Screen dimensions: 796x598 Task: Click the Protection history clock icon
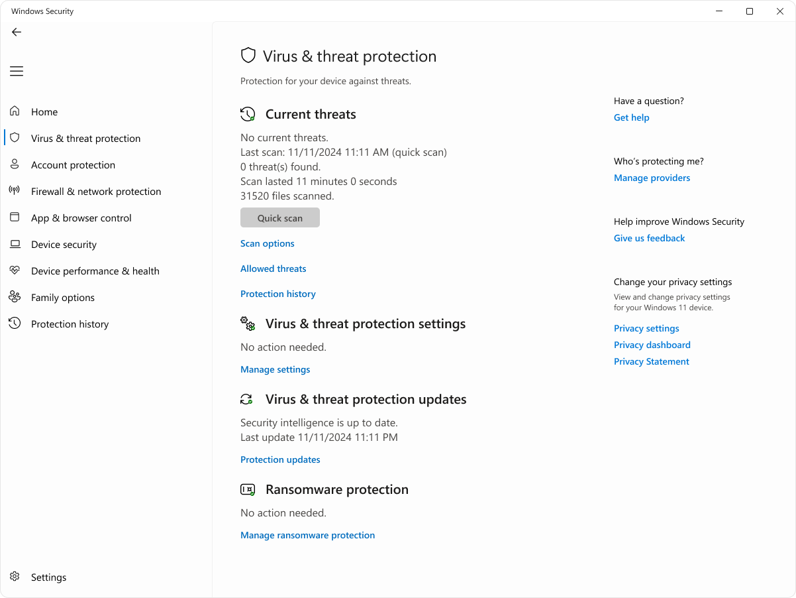click(x=15, y=324)
